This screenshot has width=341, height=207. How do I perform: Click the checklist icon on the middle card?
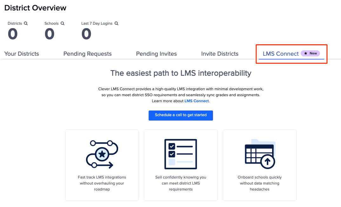click(x=181, y=154)
